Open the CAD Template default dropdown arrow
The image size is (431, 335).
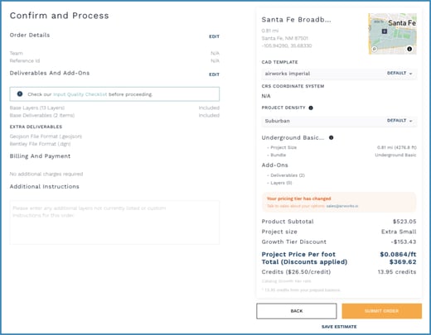coord(410,74)
